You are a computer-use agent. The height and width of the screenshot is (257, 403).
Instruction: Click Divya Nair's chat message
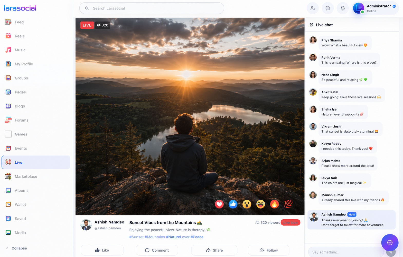click(345, 181)
